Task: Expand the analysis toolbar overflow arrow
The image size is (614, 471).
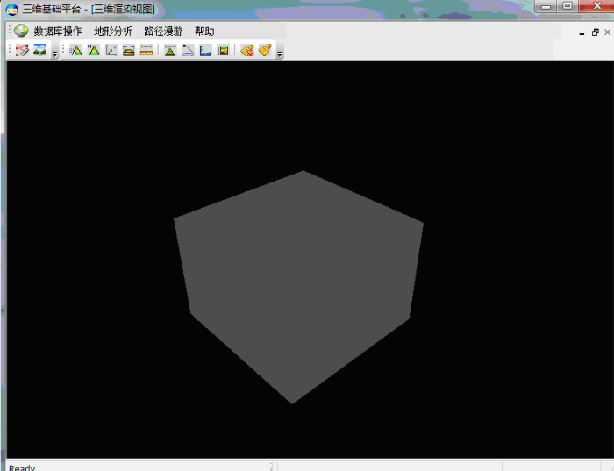Action: tap(280, 54)
